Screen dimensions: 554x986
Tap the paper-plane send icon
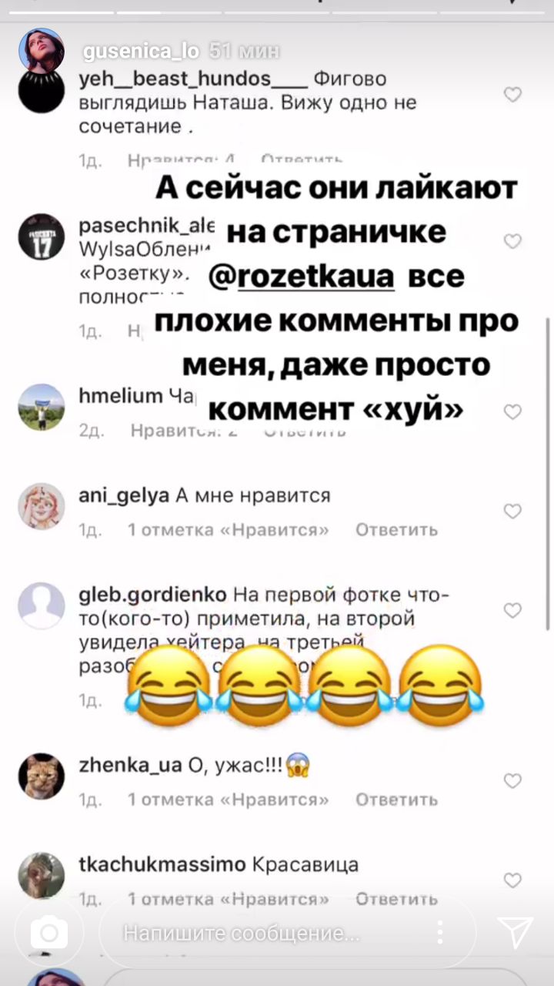tap(516, 933)
